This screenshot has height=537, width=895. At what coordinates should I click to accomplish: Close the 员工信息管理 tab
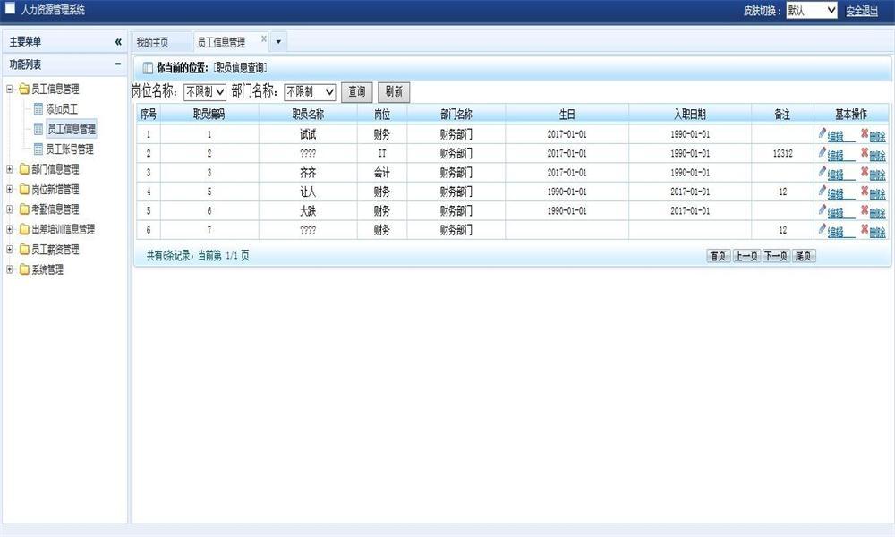[x=264, y=38]
